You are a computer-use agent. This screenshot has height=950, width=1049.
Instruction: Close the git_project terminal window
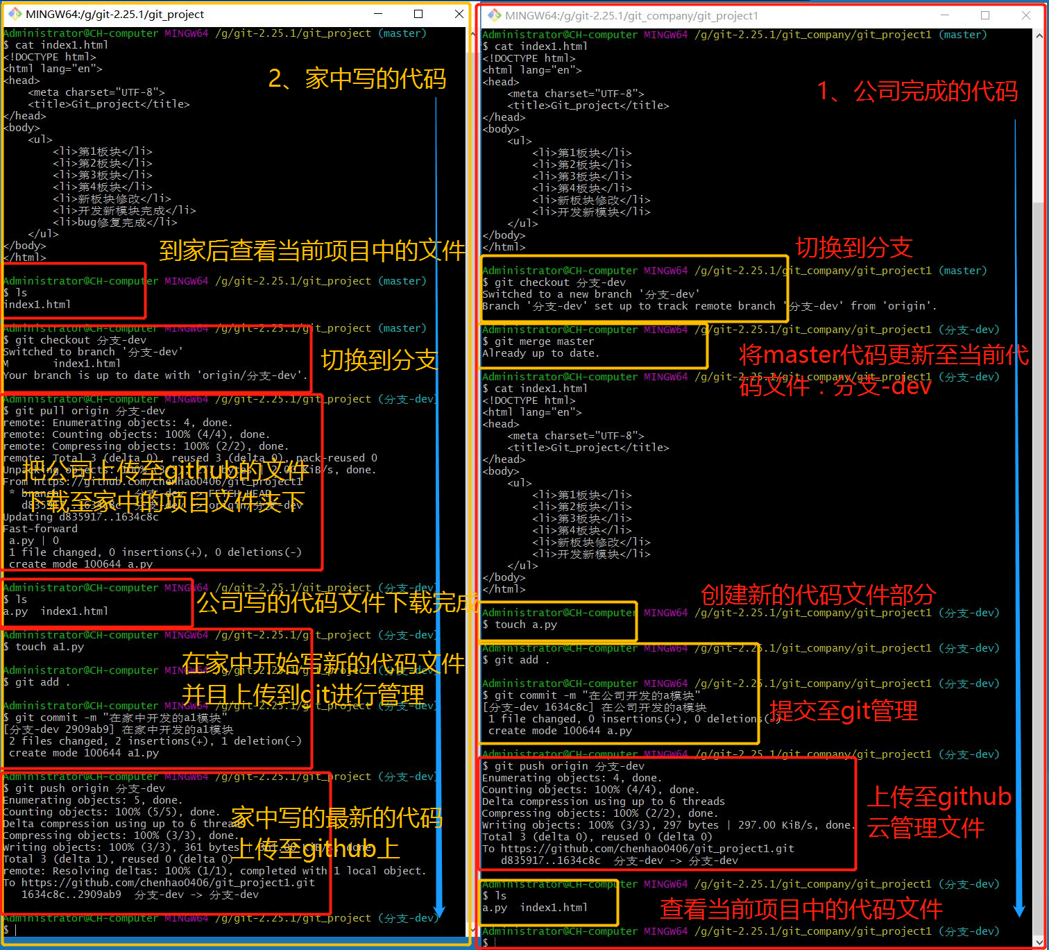coord(459,14)
